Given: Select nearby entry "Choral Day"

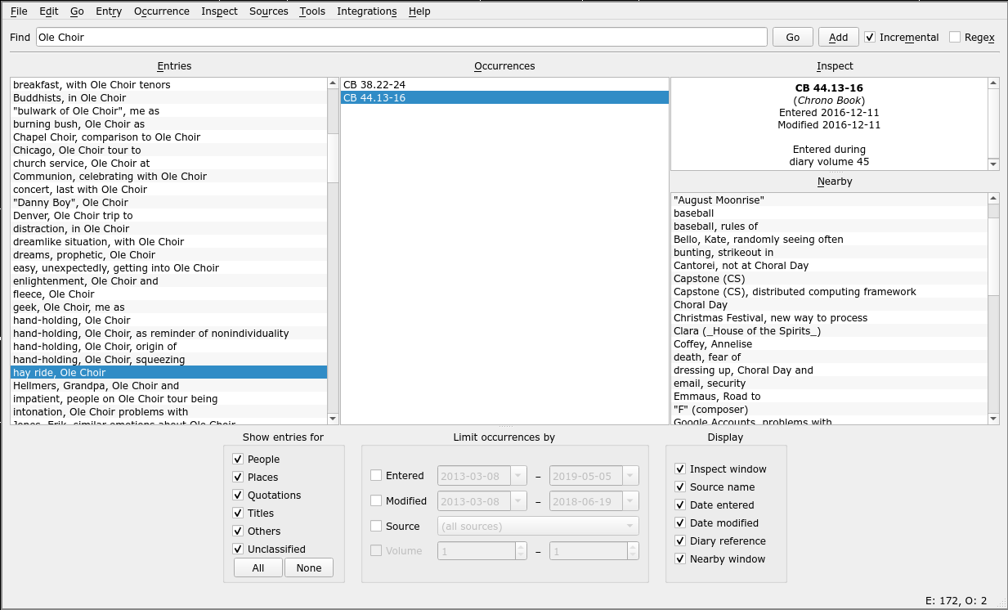Looking at the screenshot, I should (x=829, y=305).
